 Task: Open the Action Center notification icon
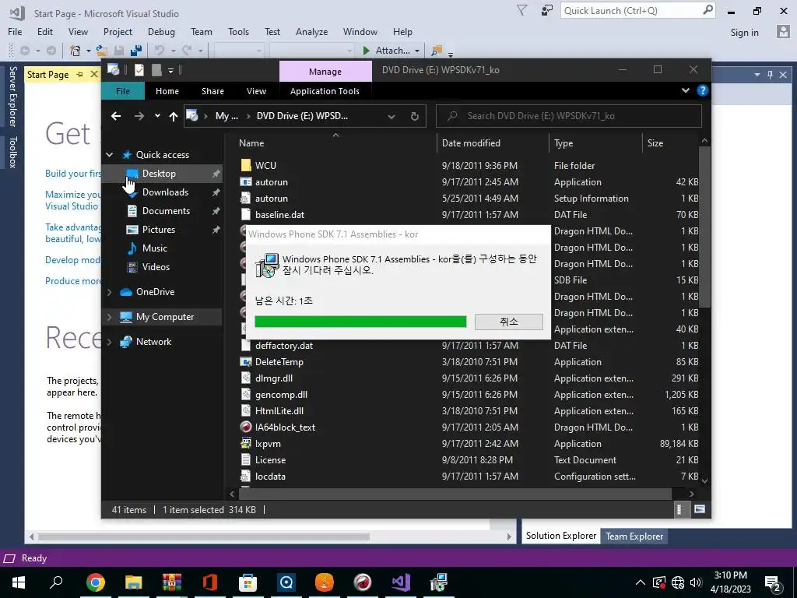773,582
